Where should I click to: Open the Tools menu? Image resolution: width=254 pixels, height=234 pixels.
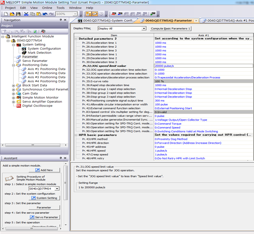click(x=60, y=8)
